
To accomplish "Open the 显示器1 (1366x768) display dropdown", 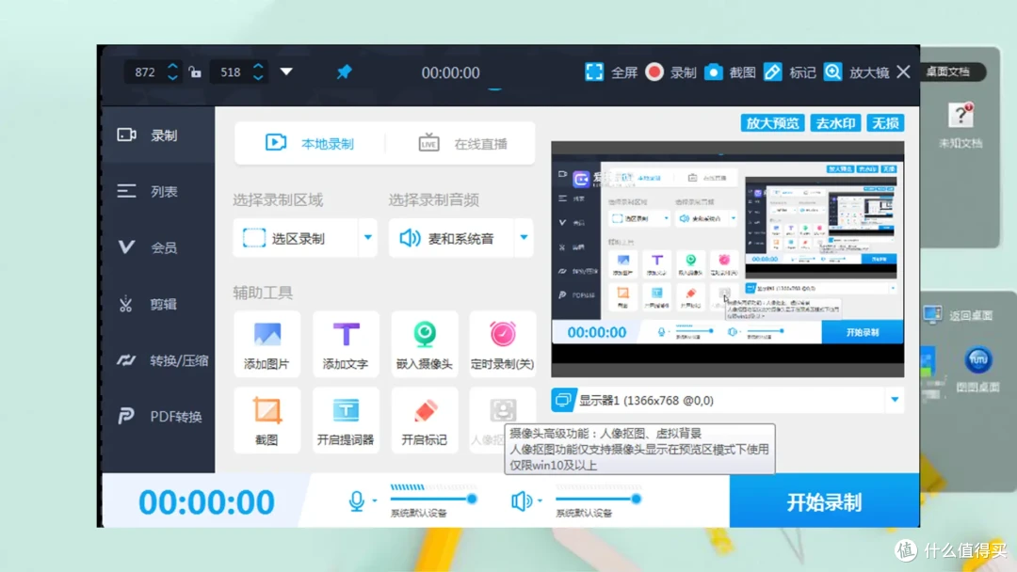I will click(x=727, y=401).
